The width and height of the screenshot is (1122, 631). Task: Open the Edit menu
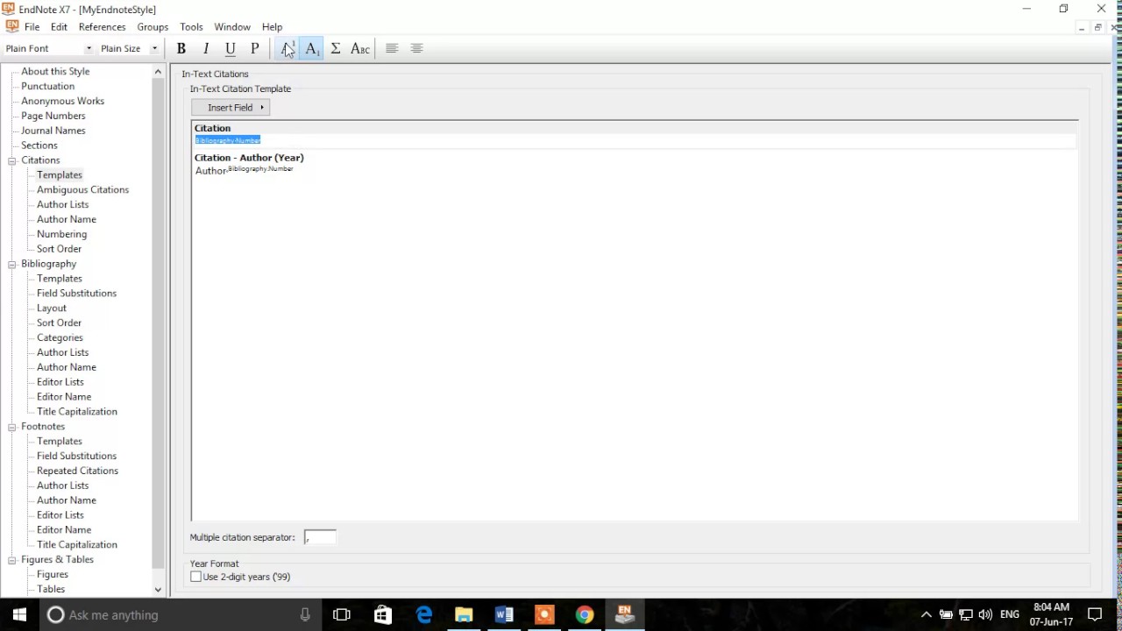coord(59,27)
